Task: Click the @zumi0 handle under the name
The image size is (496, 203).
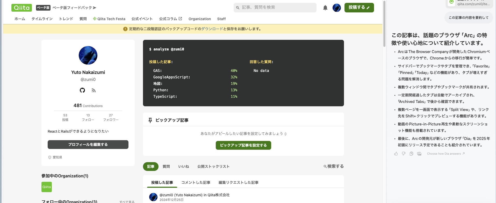Action: pos(88,80)
